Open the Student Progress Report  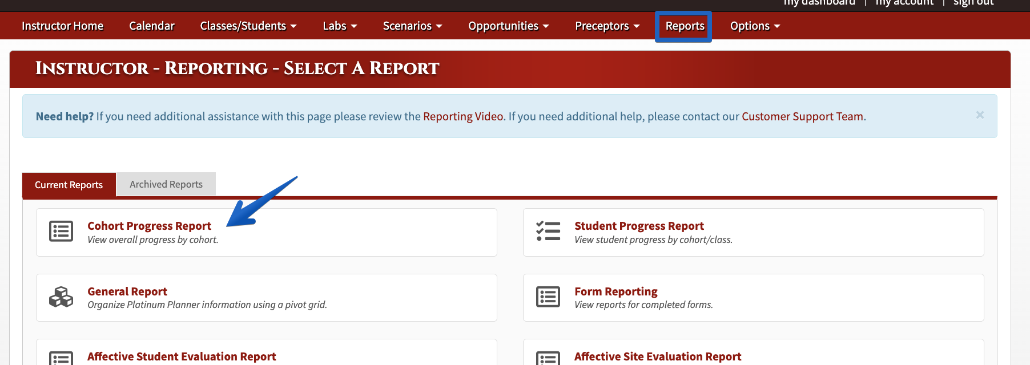pyautogui.click(x=639, y=226)
